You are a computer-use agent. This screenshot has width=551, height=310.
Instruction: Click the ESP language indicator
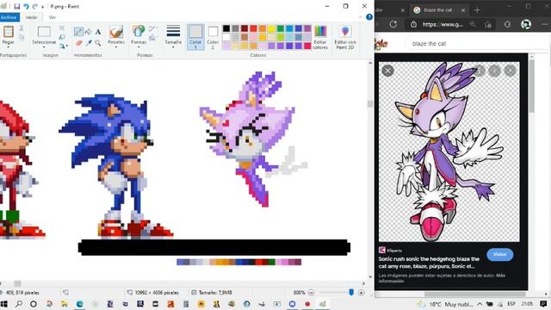tap(511, 304)
